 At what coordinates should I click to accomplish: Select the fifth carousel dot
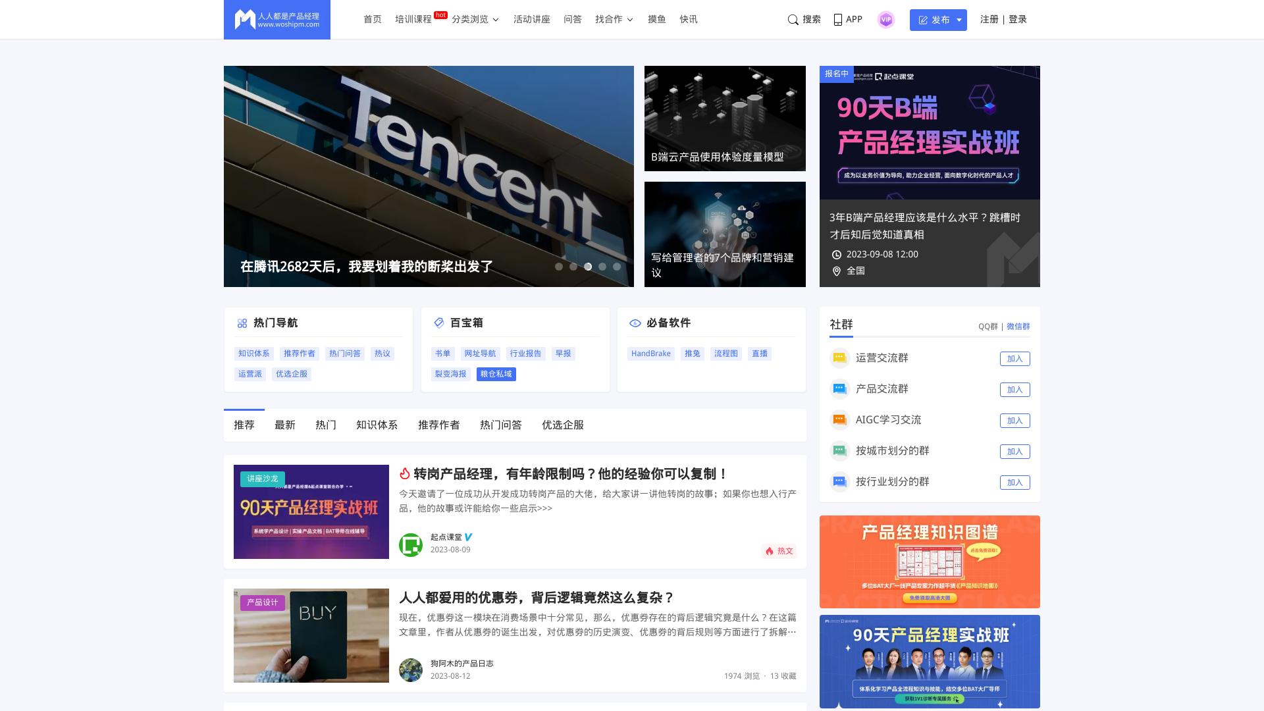[x=617, y=267]
